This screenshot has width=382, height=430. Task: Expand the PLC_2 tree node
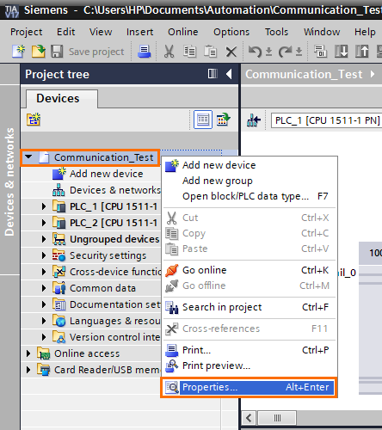point(44,223)
